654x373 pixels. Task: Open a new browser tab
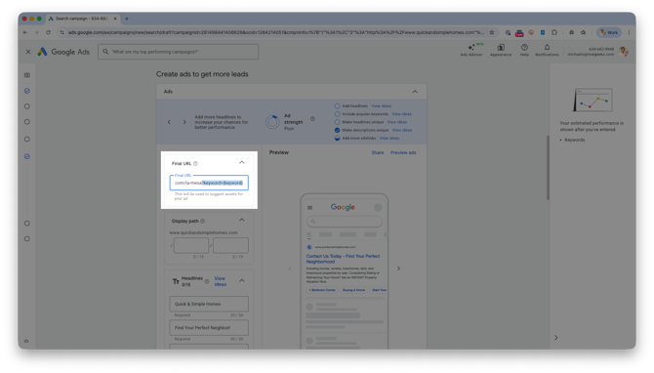[127, 19]
